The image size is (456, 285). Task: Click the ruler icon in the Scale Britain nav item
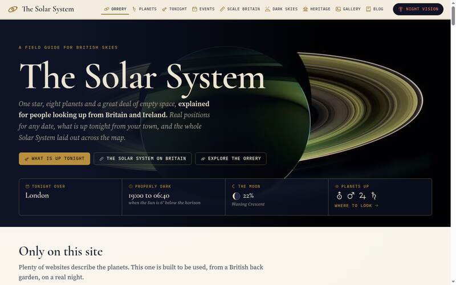click(x=222, y=9)
